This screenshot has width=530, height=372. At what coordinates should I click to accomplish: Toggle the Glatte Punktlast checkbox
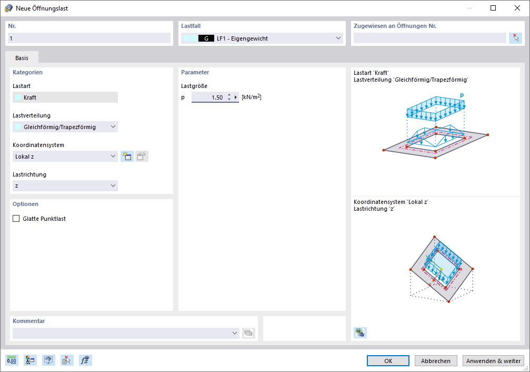(x=16, y=219)
